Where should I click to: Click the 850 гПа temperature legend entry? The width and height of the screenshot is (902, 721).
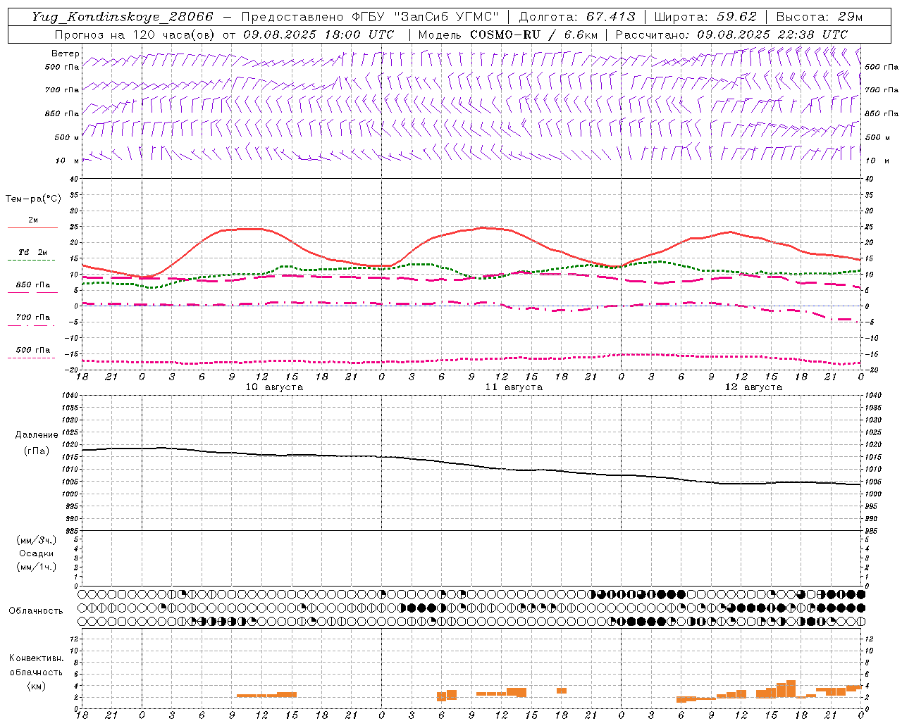point(32,285)
